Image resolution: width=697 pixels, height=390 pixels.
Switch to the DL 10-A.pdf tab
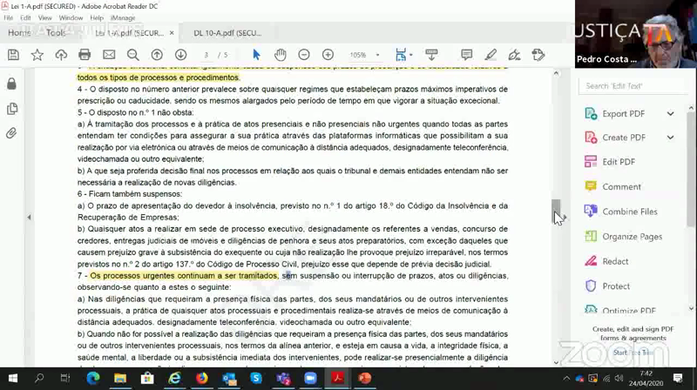227,33
